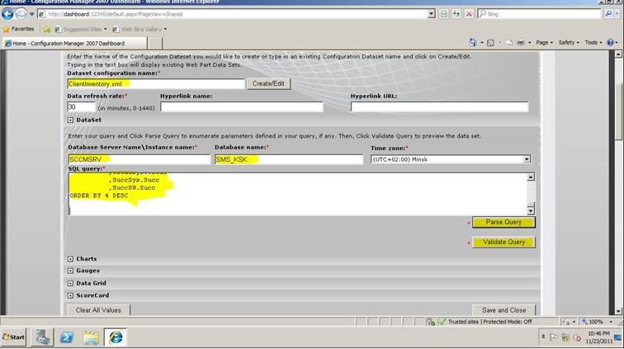Click the Clear All Values button
624x349 pixels.
click(x=98, y=310)
